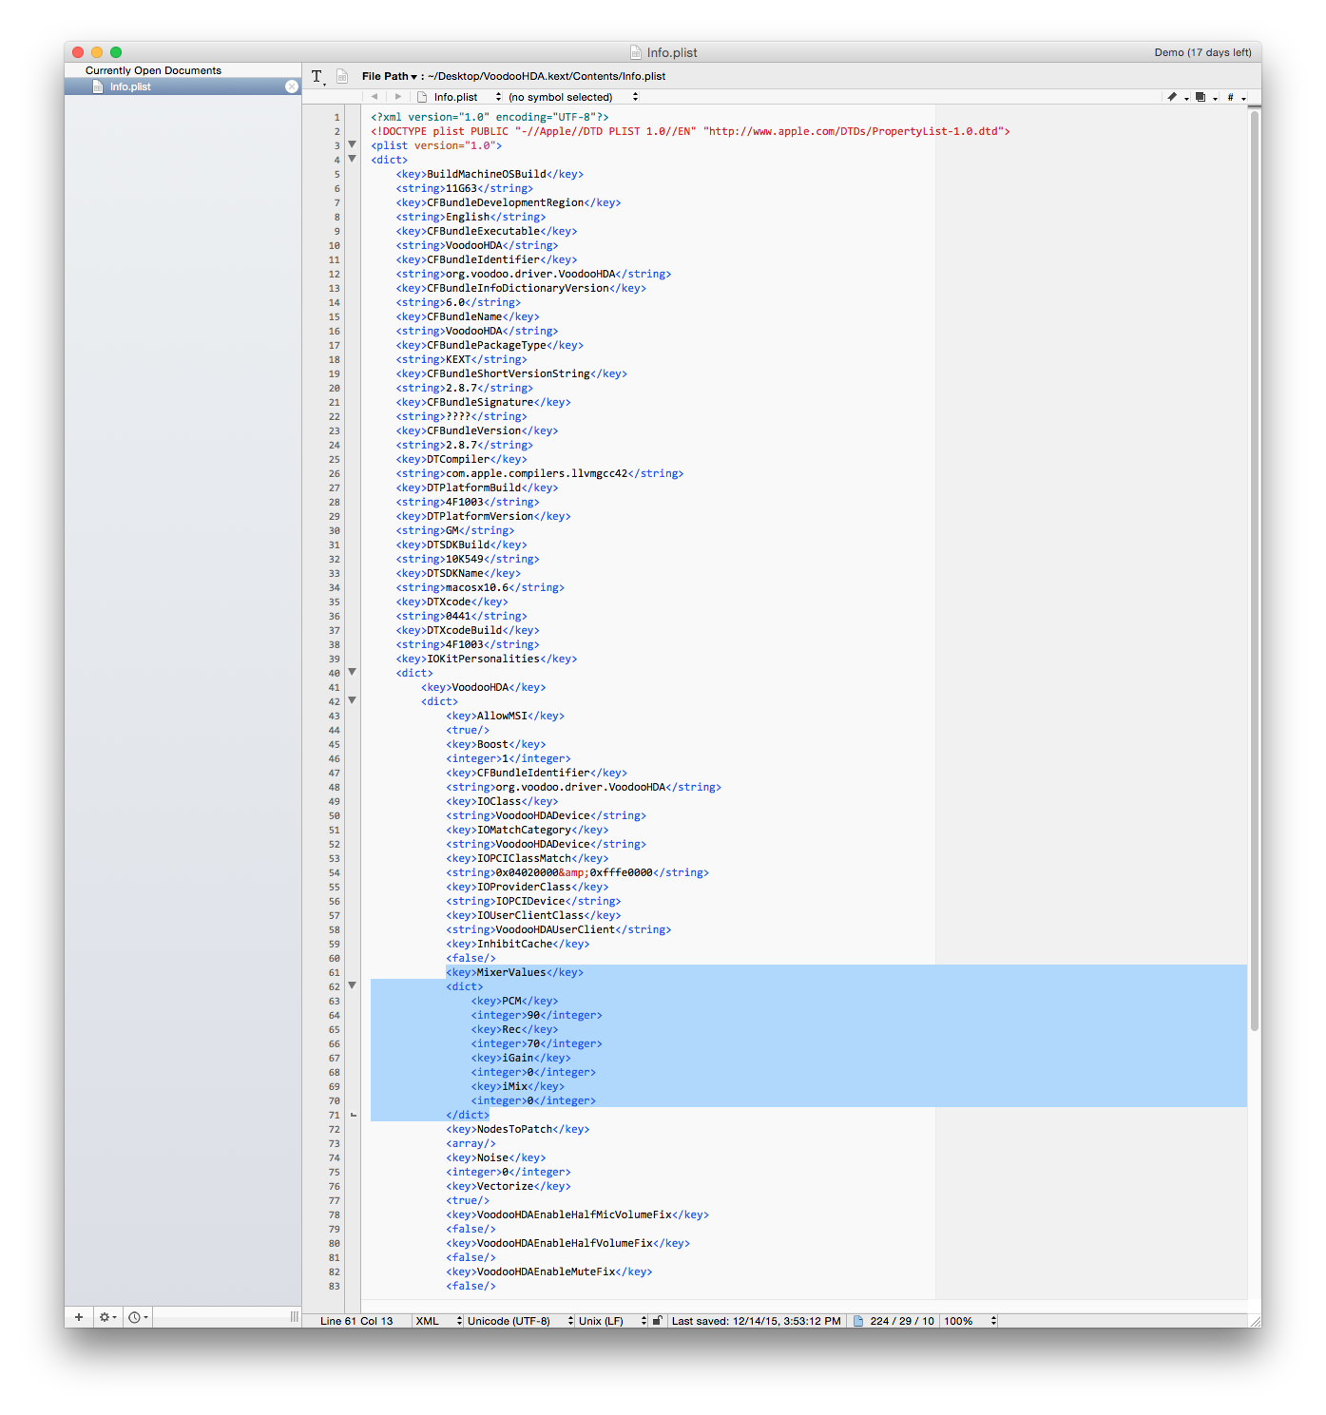Viewport: 1326px width, 1415px height.
Task: Click the Info.plist document icon in navigation bar
Action: (422, 97)
